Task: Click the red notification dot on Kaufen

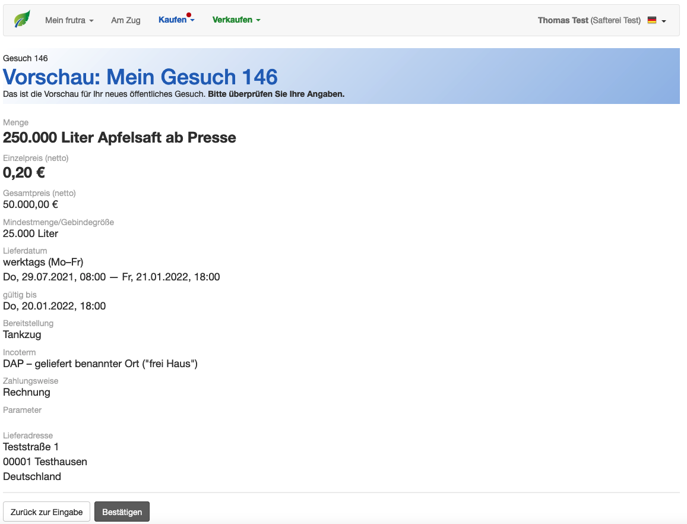Action: (189, 15)
